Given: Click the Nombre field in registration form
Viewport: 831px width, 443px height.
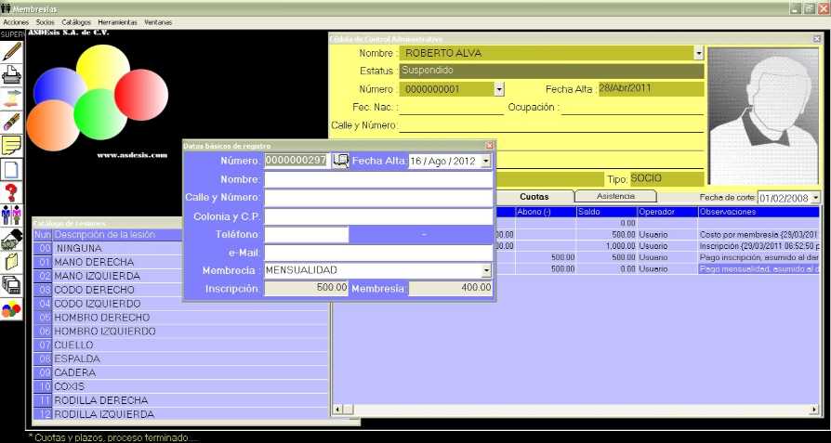Looking at the screenshot, I should (378, 179).
